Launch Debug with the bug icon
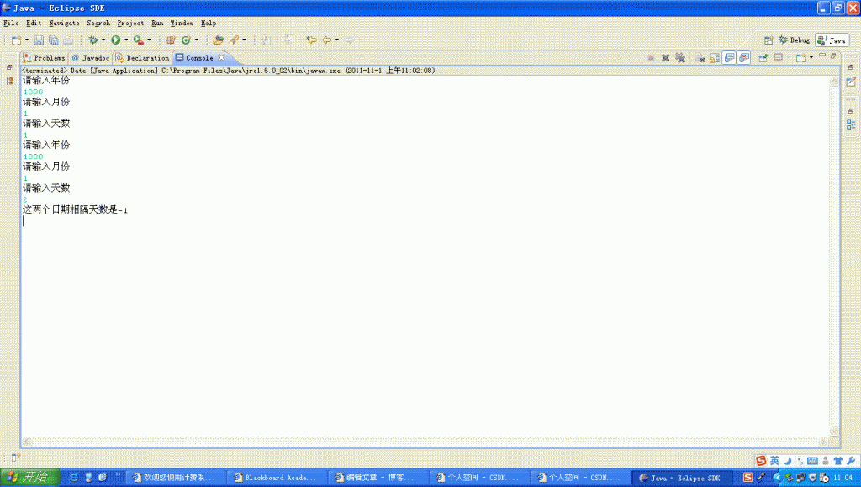Image resolution: width=861 pixels, height=487 pixels. pos(92,40)
